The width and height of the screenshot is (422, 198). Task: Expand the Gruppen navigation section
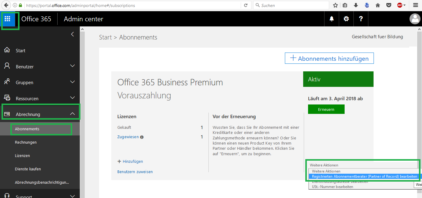(72, 82)
